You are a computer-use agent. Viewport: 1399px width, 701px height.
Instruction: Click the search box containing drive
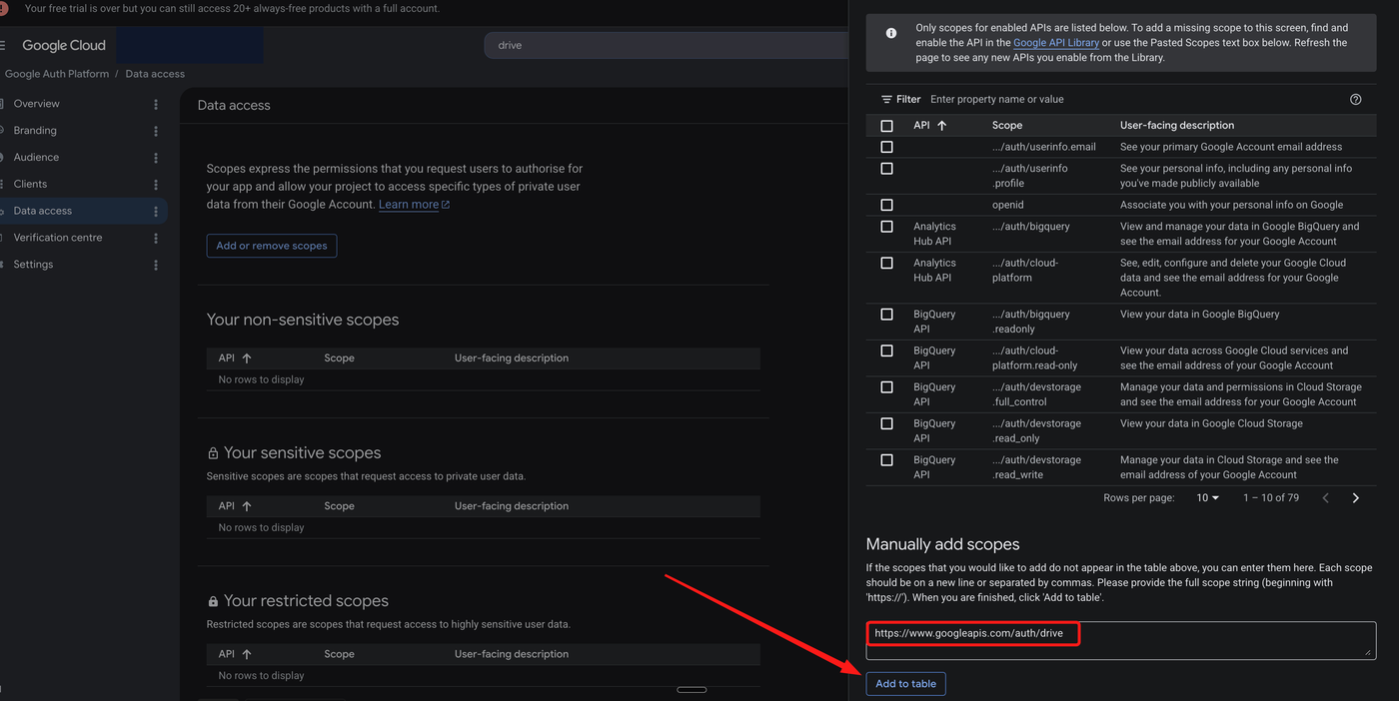667,45
